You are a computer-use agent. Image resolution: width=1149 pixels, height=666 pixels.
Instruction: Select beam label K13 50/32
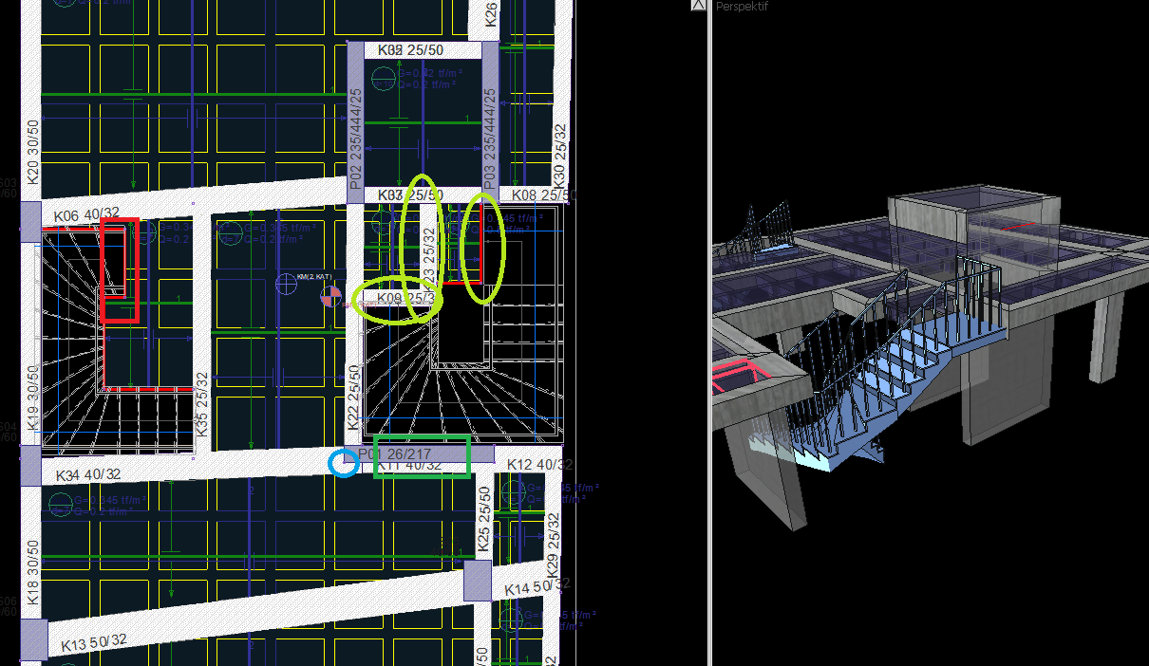click(94, 642)
